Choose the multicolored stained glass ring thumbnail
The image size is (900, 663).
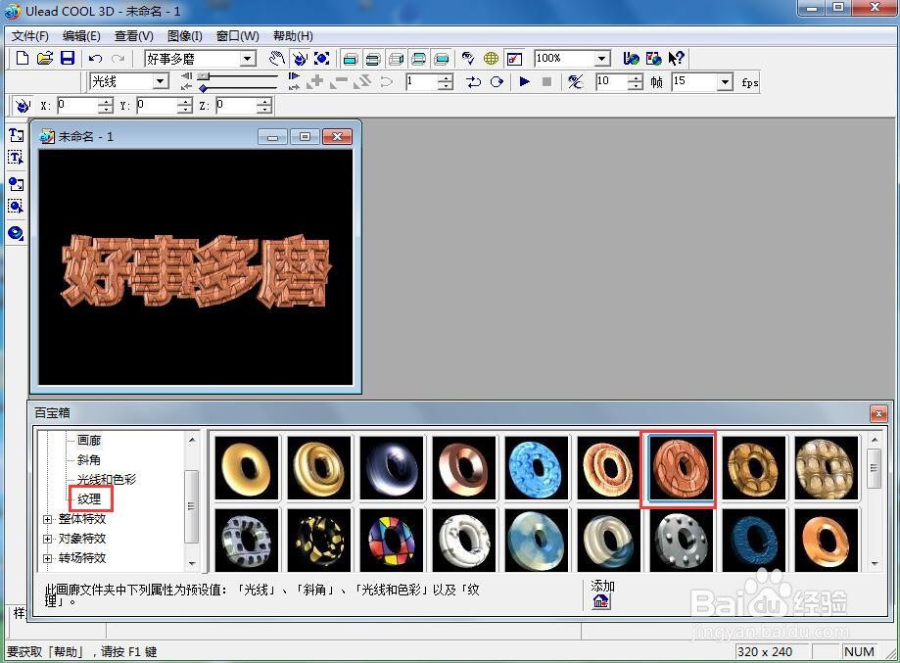[x=392, y=540]
